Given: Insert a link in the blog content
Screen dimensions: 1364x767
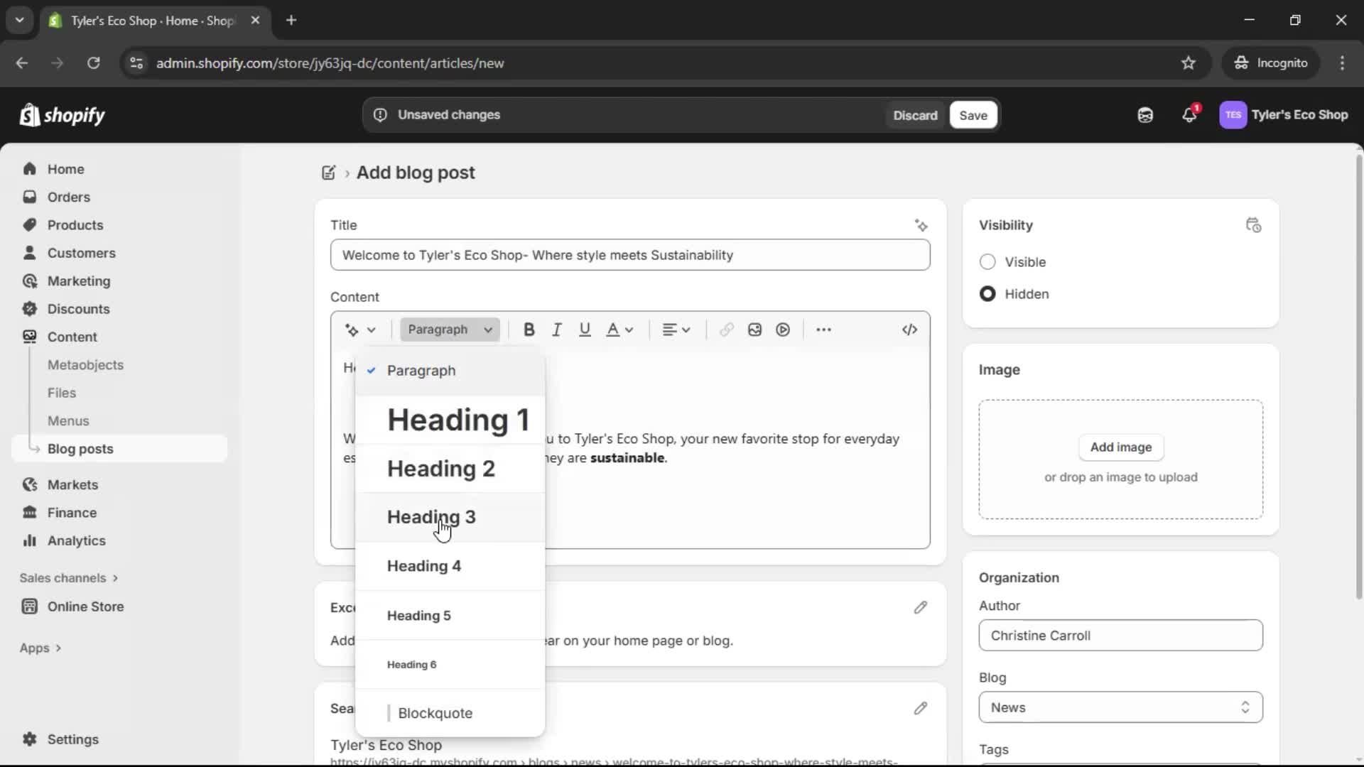Looking at the screenshot, I should (725, 329).
